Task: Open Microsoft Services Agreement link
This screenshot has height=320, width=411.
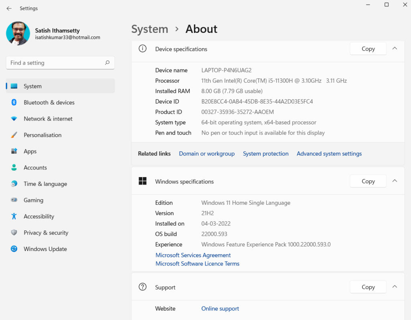Action: [x=193, y=255]
